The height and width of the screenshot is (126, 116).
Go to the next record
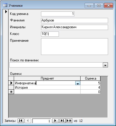(55, 120)
